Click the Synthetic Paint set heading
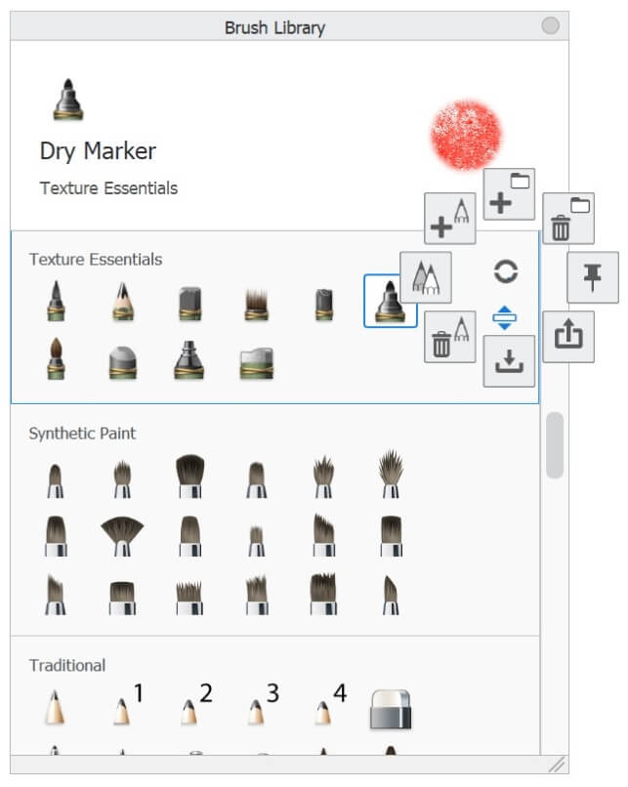This screenshot has width=628, height=787. tap(82, 434)
